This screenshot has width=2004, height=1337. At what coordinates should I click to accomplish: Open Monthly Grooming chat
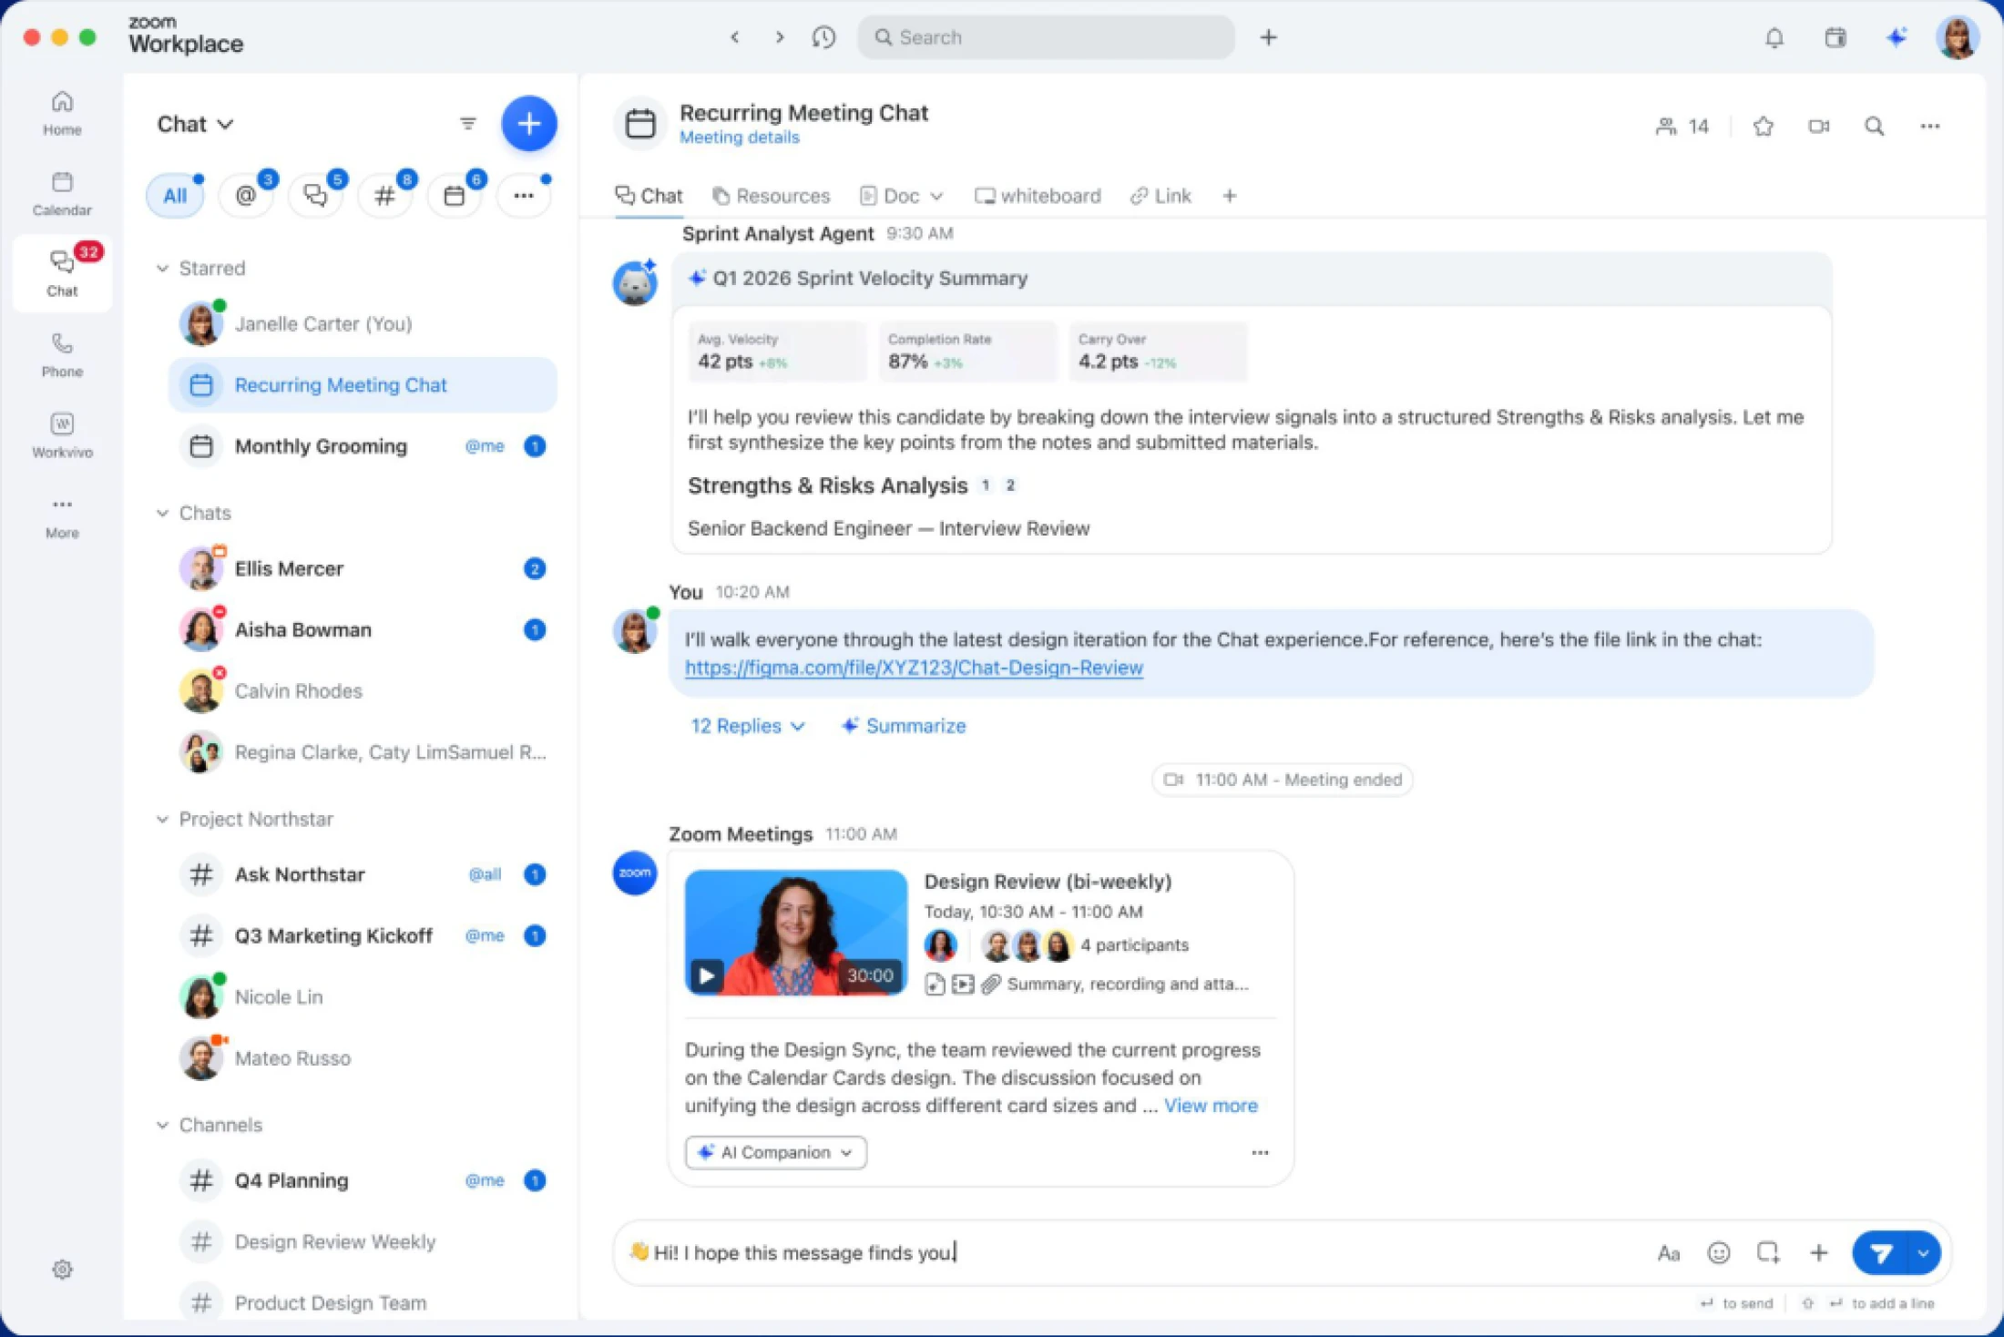tap(363, 446)
